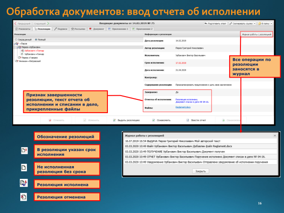284x213 pixels.
Task: Click the Выдать резолюцию toolbar icon
Action: click(115, 120)
